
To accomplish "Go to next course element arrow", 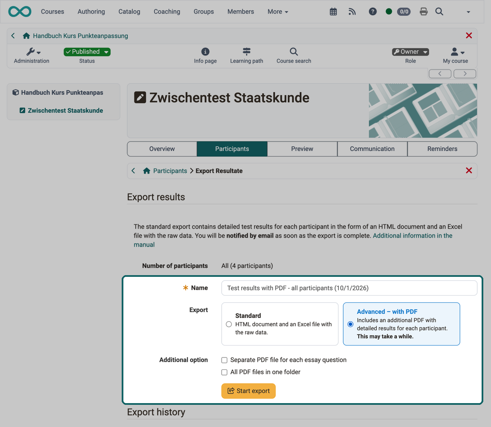I will tap(465, 74).
